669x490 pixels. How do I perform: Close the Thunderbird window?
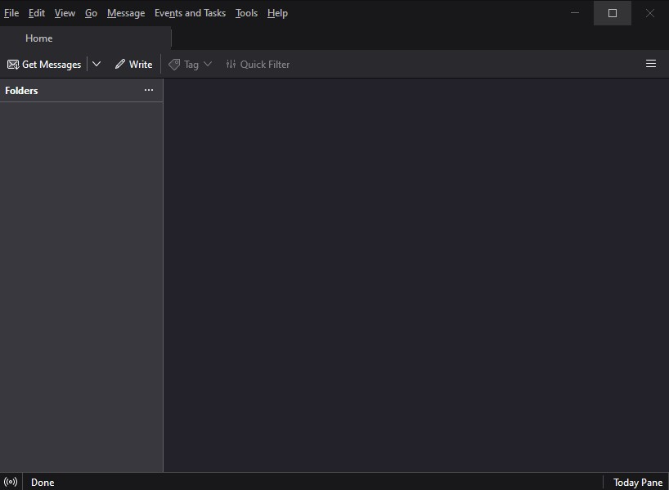[x=650, y=13]
